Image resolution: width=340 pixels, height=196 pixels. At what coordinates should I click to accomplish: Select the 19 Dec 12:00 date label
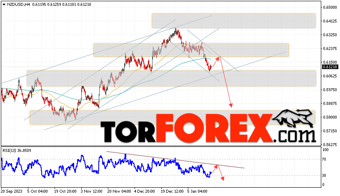172,191
